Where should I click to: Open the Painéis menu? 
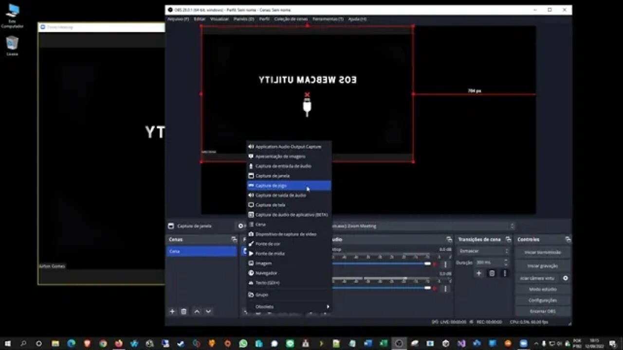[x=244, y=18]
